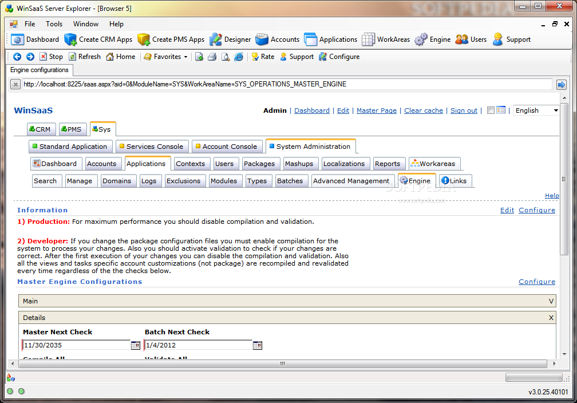The image size is (577, 403).
Task: Open the Designer tool
Action: coord(230,39)
